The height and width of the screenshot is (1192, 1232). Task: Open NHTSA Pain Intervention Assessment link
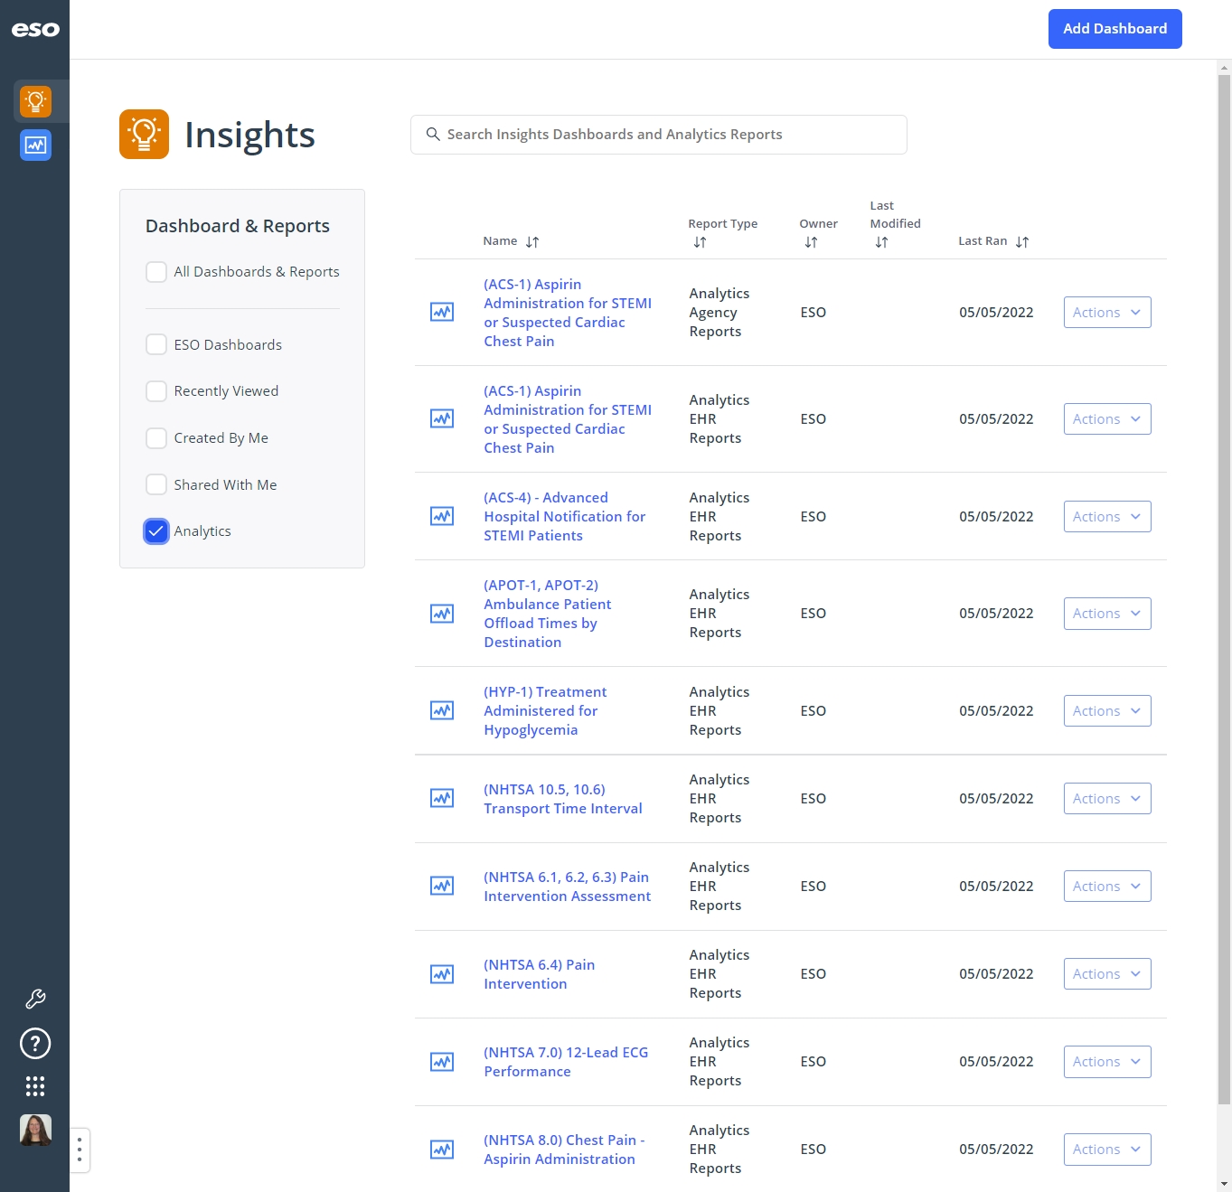coord(568,887)
